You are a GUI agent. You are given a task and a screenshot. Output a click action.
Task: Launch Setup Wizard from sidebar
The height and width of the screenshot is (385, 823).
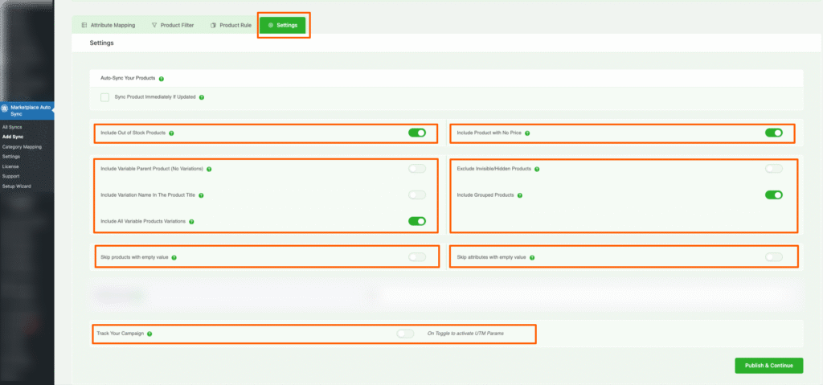tap(16, 186)
